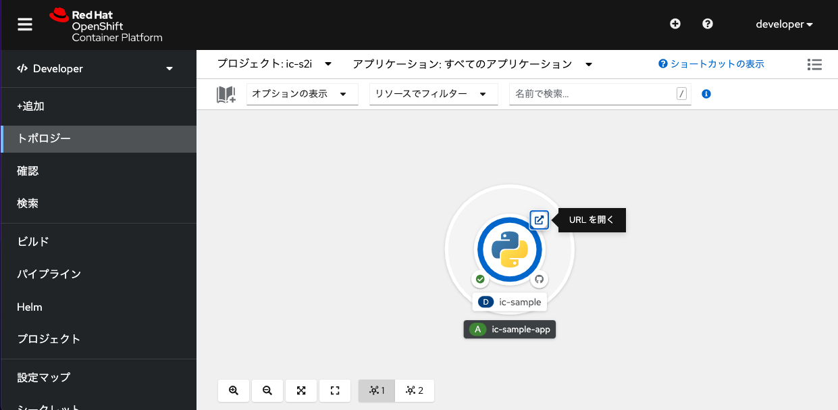
Task: Open 設定マップ in the sidebar
Action: tap(98, 378)
